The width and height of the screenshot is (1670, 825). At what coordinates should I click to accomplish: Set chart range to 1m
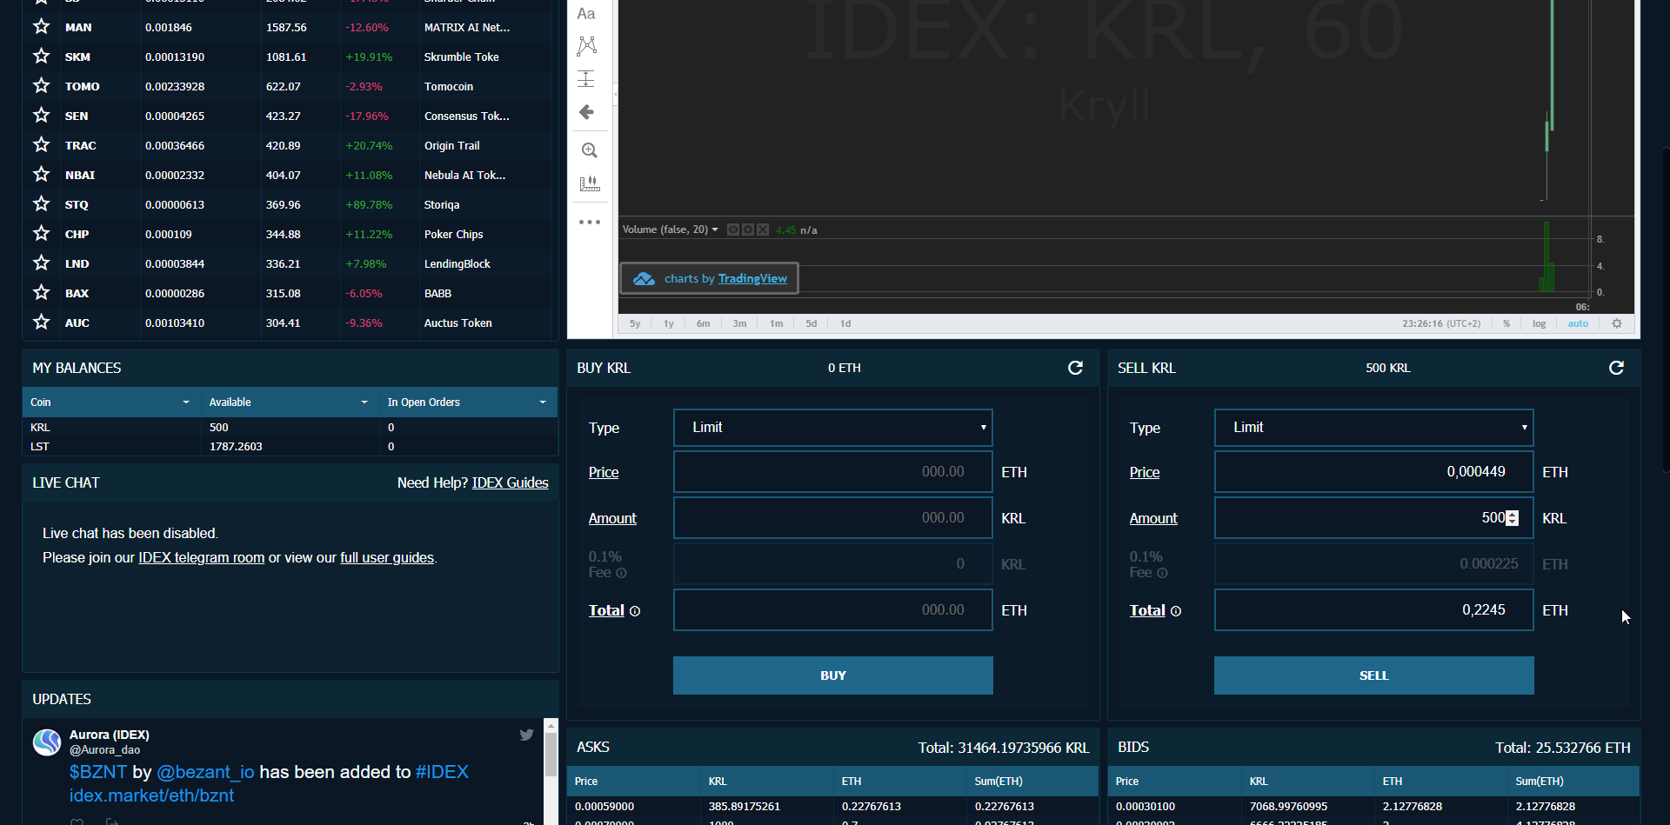tap(776, 323)
